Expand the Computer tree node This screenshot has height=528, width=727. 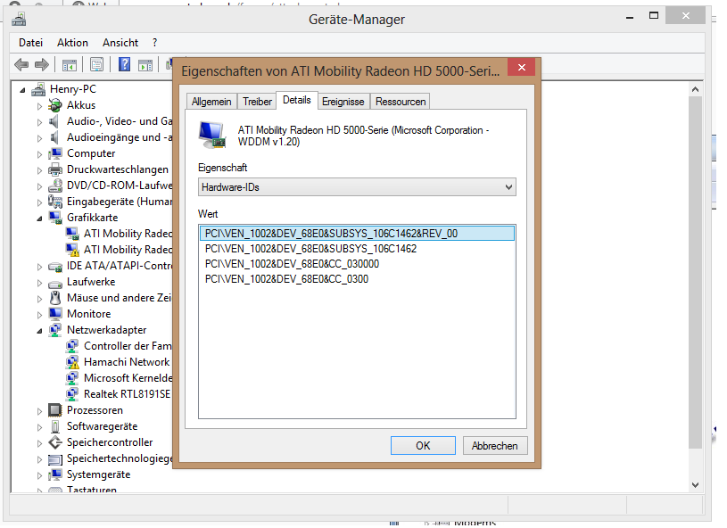point(39,154)
